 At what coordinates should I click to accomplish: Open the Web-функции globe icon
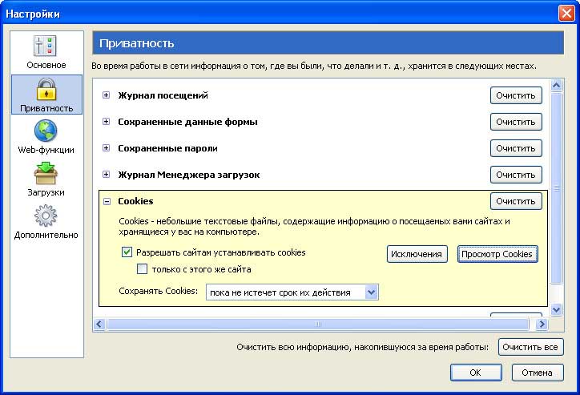coord(46,131)
